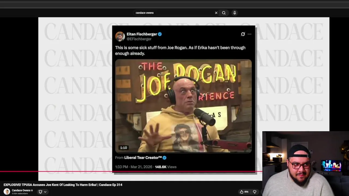This screenshot has width=349, height=196.
Task: Click the verified badge beside Candace Owens
Action: click(32, 190)
